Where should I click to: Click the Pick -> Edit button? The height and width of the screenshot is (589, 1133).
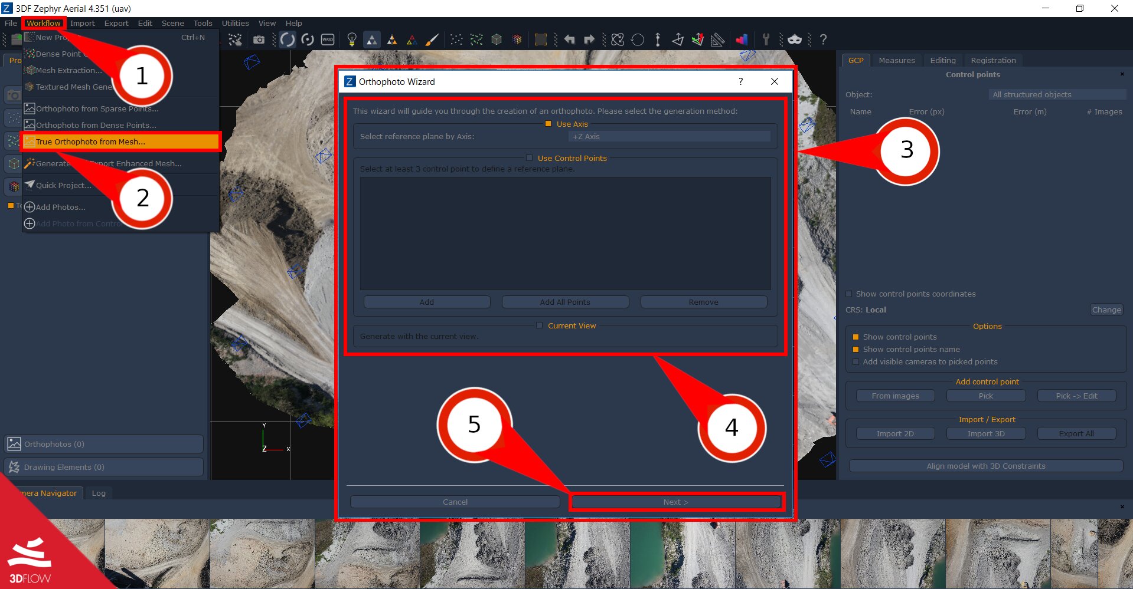(x=1076, y=396)
